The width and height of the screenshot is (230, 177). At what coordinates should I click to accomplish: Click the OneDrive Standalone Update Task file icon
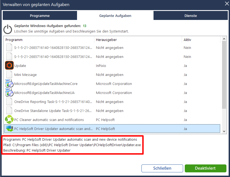[x=9, y=111]
